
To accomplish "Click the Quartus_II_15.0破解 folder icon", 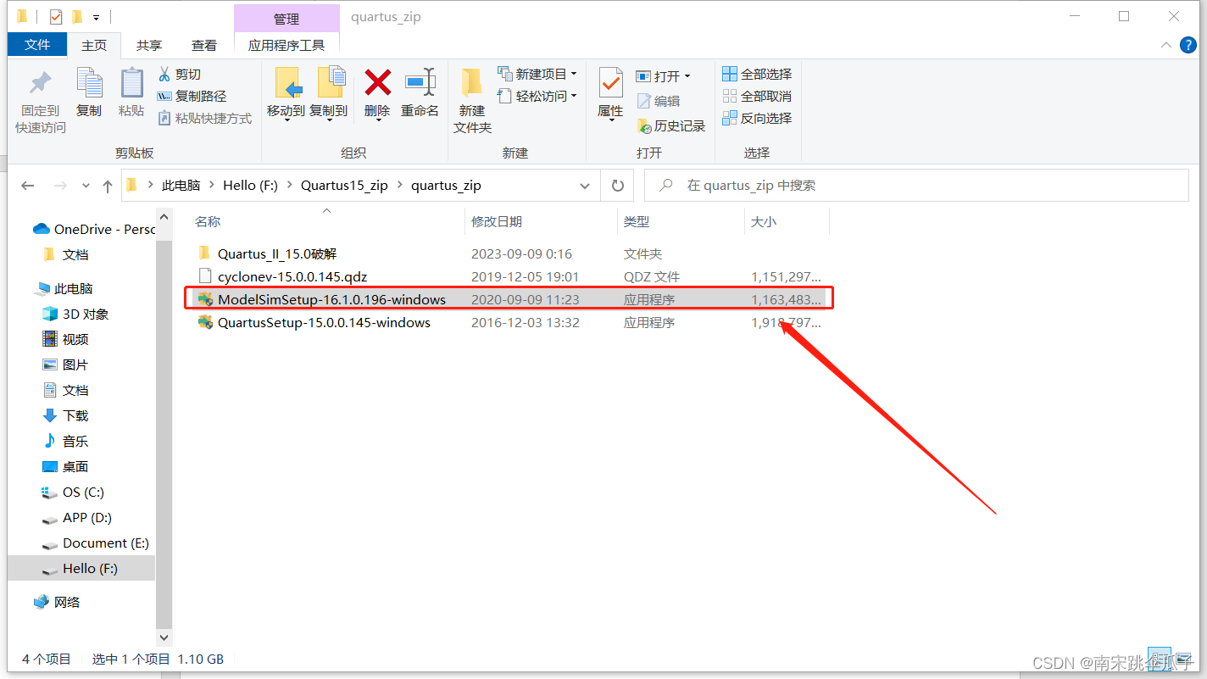I will click(204, 253).
